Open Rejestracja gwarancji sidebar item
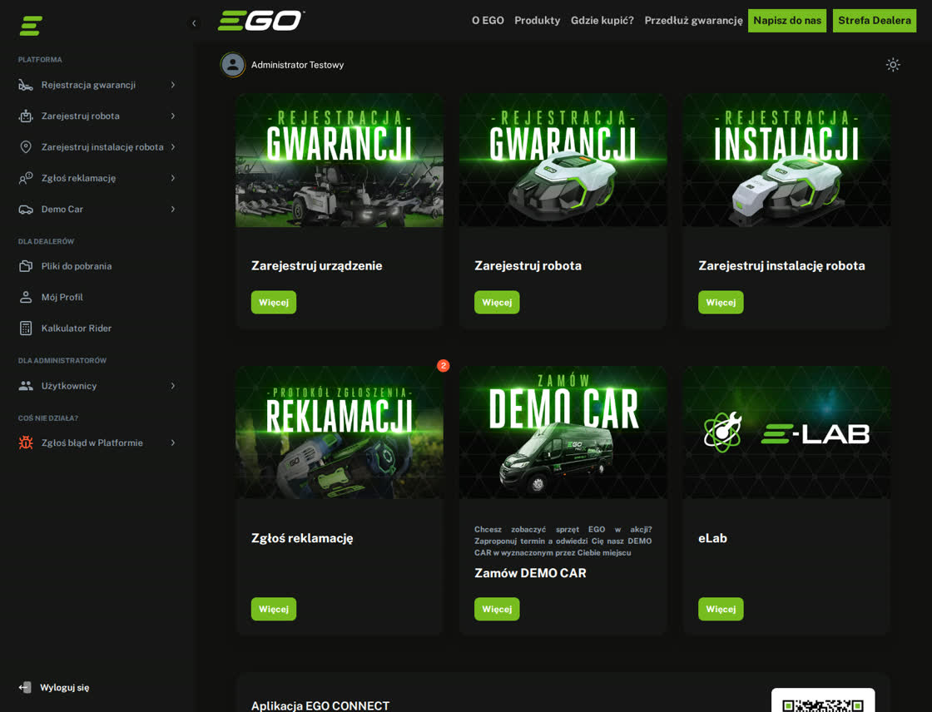 click(x=97, y=85)
